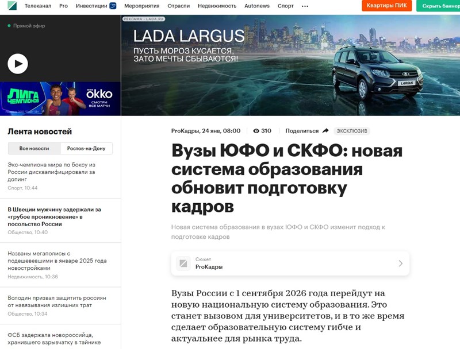Viewport: 460px width, 349px height.
Task: Switch to the Ростов-на-Дону tab
Action: click(86, 149)
